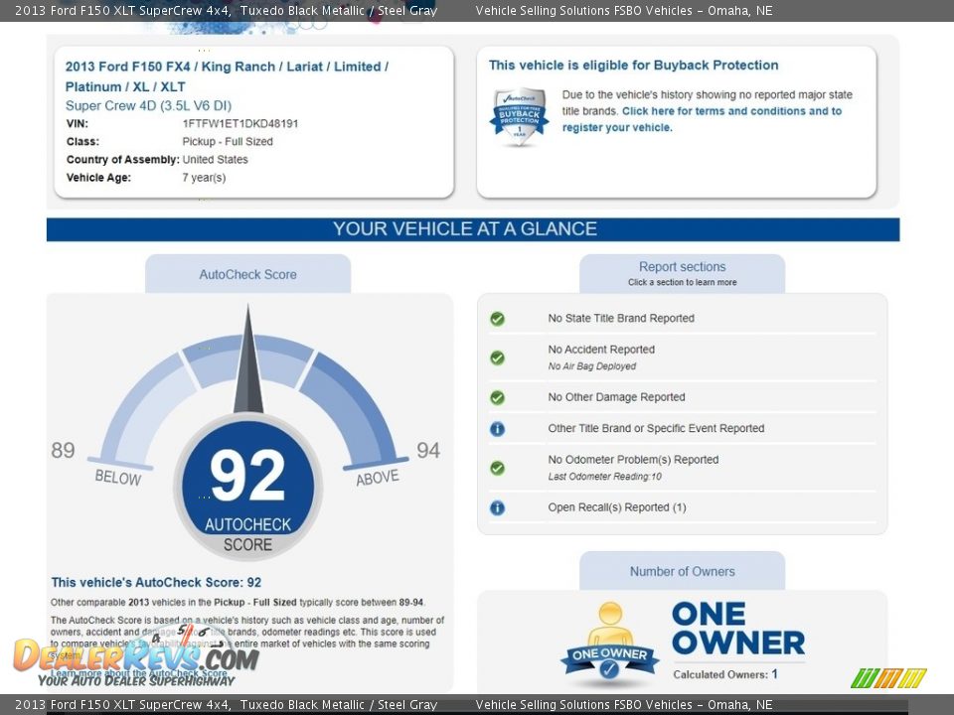Click the Buyback Protection eligibility heading

point(633,66)
